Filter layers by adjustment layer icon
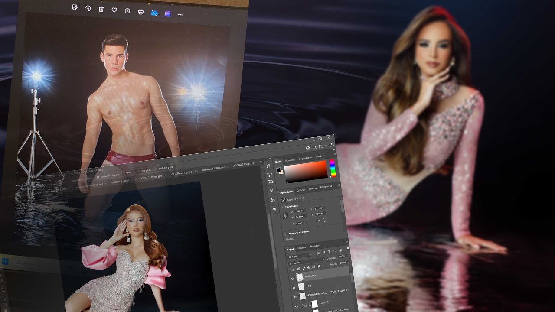Image resolution: width=555 pixels, height=312 pixels. 324,252
